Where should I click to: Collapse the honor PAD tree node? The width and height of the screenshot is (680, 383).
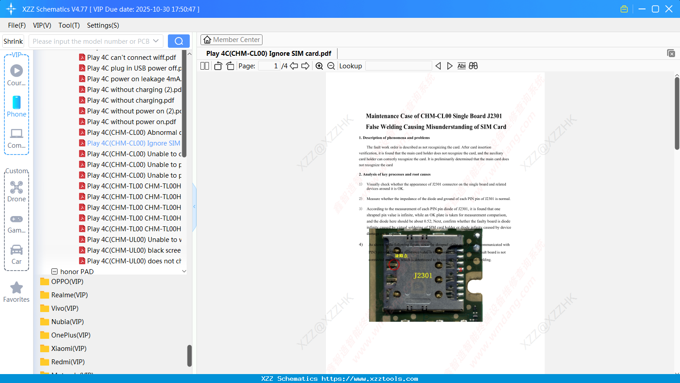point(54,271)
